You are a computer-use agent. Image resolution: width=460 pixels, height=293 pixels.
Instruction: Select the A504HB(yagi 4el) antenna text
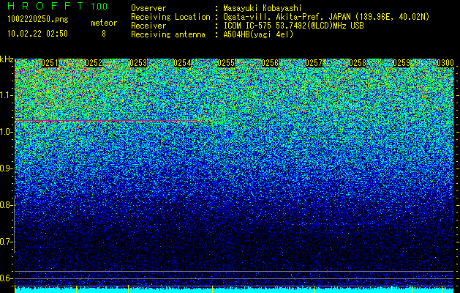(258, 34)
